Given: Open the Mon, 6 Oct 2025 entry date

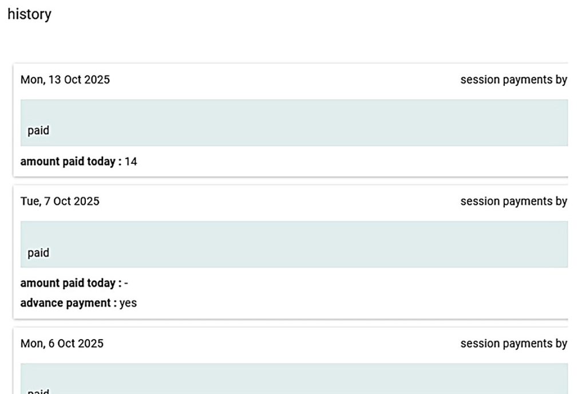Looking at the screenshot, I should [x=62, y=344].
